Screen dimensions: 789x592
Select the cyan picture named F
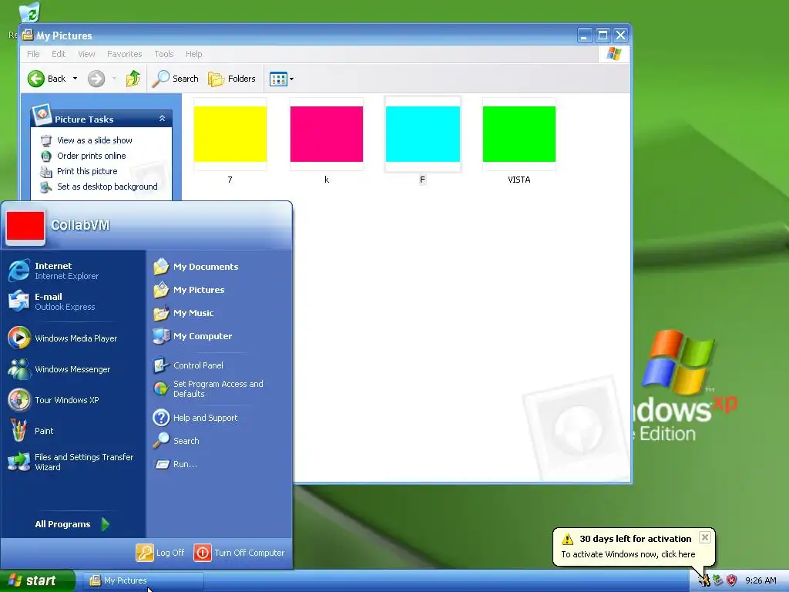click(423, 134)
